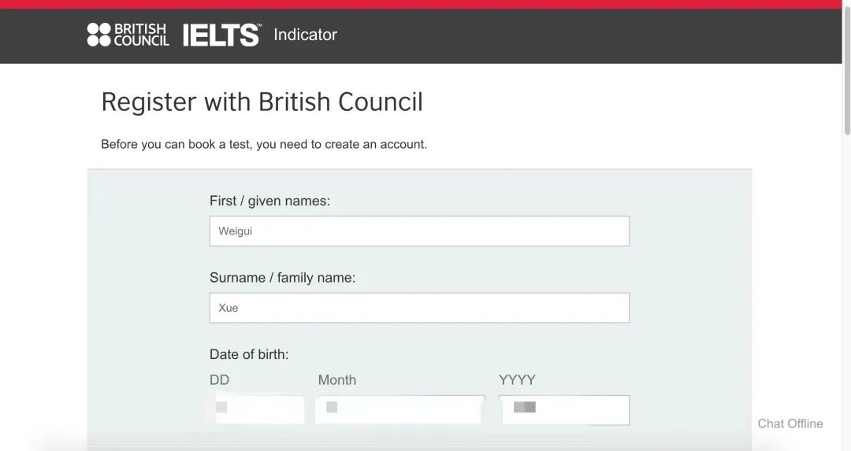This screenshot has width=851, height=451.
Task: Click the page's vertical scrollbar thumb
Action: (846, 68)
